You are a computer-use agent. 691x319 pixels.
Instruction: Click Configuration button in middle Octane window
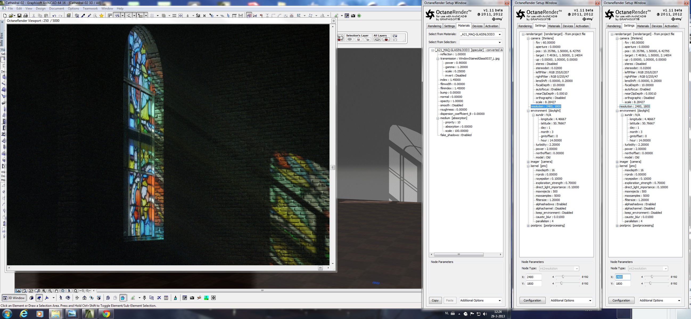(x=532, y=300)
